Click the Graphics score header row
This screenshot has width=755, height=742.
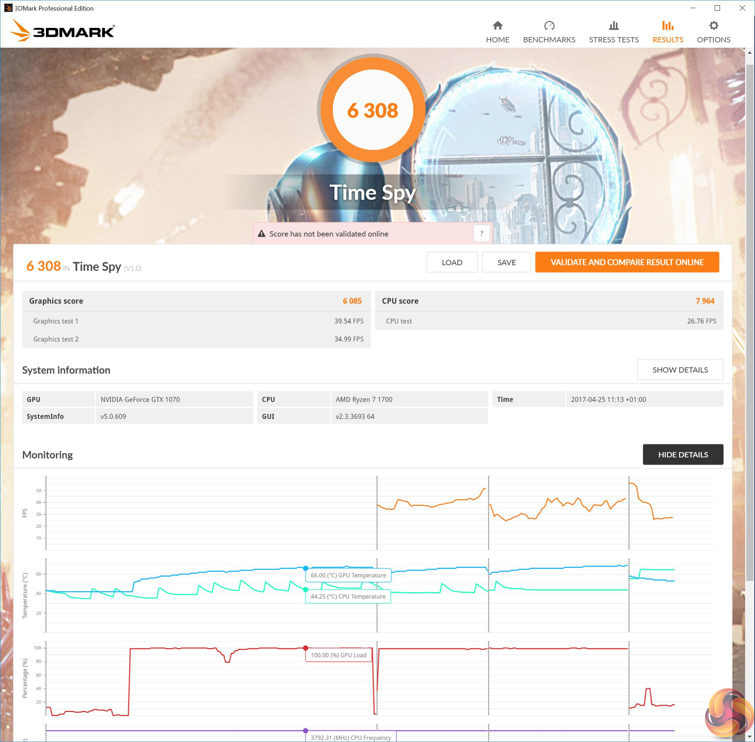click(x=196, y=301)
